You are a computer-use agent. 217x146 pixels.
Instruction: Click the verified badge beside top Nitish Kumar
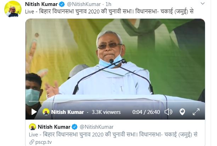tap(62, 4)
